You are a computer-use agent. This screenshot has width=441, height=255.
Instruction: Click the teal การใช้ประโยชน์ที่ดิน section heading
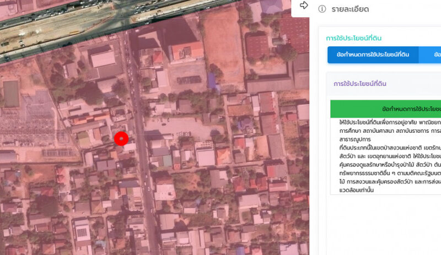click(x=353, y=38)
